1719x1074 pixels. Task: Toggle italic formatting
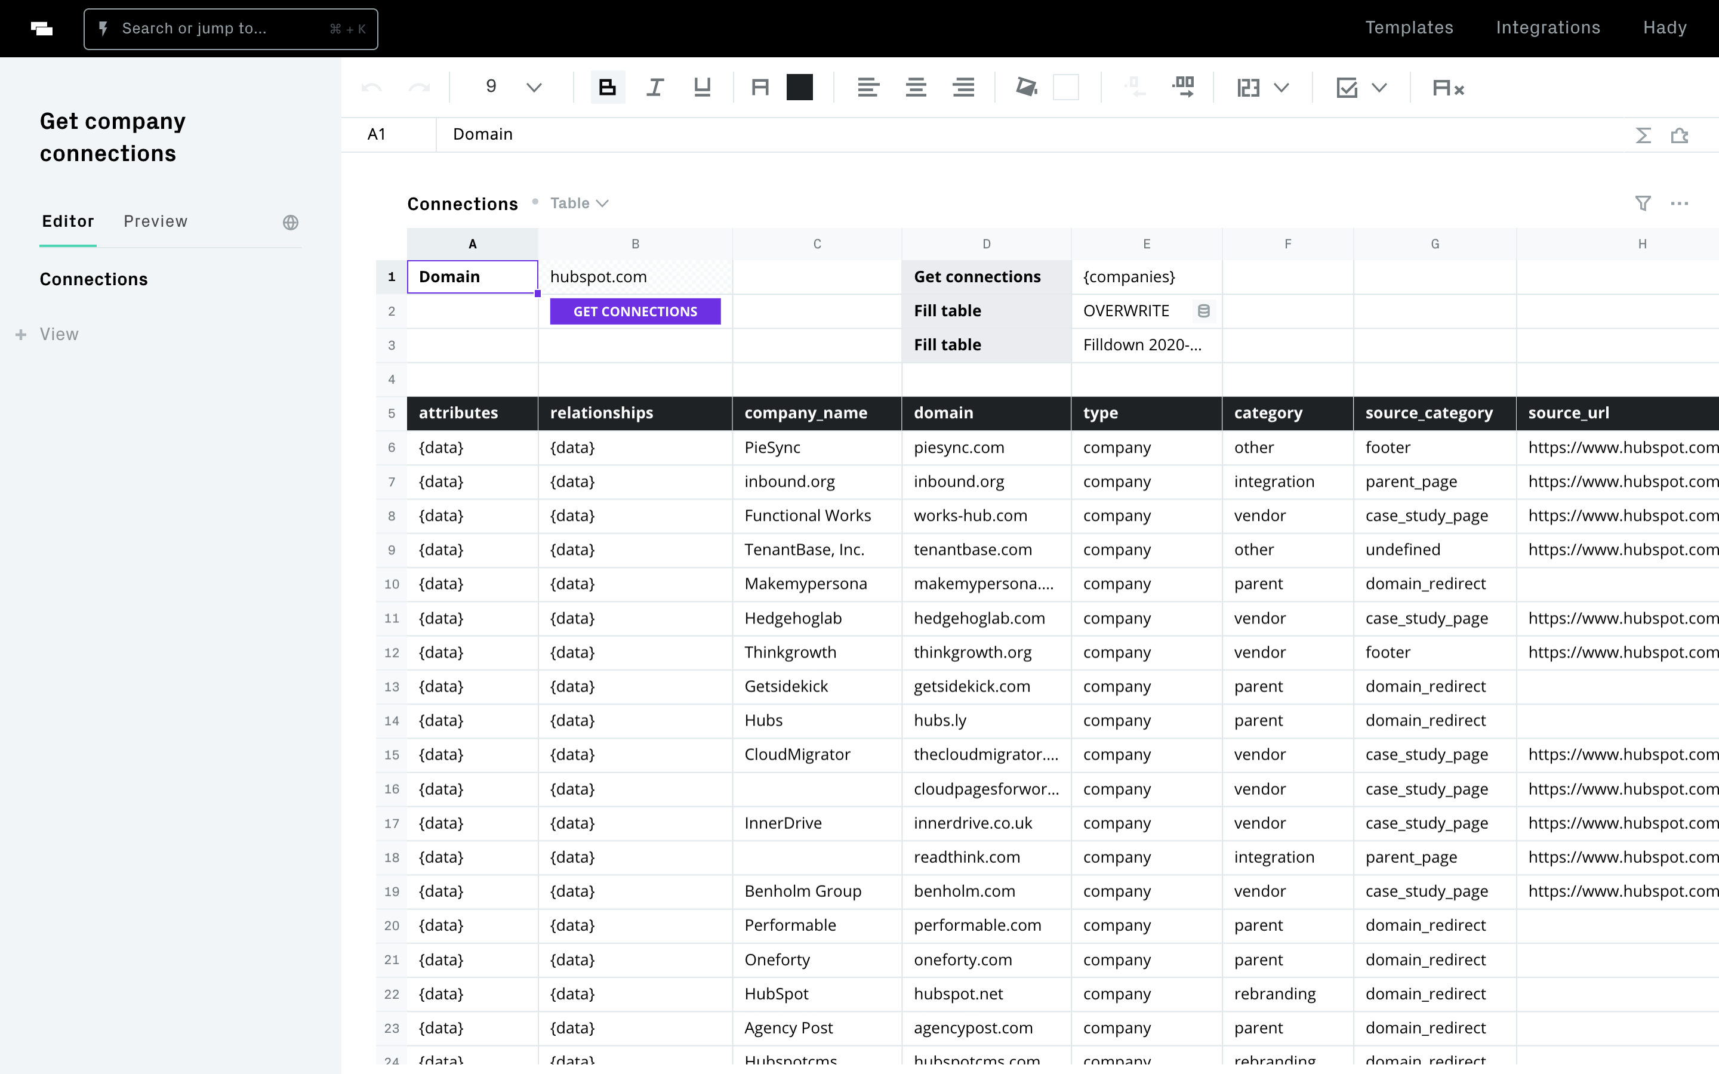tap(654, 87)
